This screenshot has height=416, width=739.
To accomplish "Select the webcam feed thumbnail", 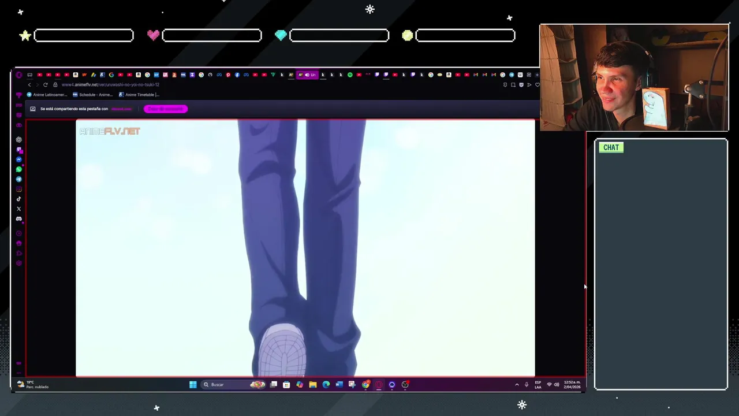I will click(634, 77).
